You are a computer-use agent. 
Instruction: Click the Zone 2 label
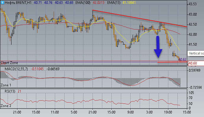point(6,106)
